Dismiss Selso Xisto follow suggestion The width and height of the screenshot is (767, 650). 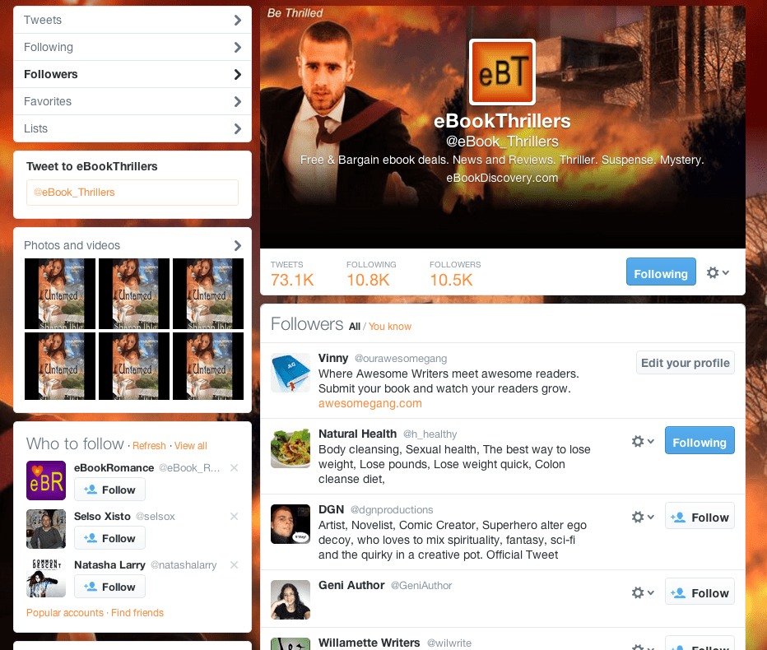(x=235, y=517)
